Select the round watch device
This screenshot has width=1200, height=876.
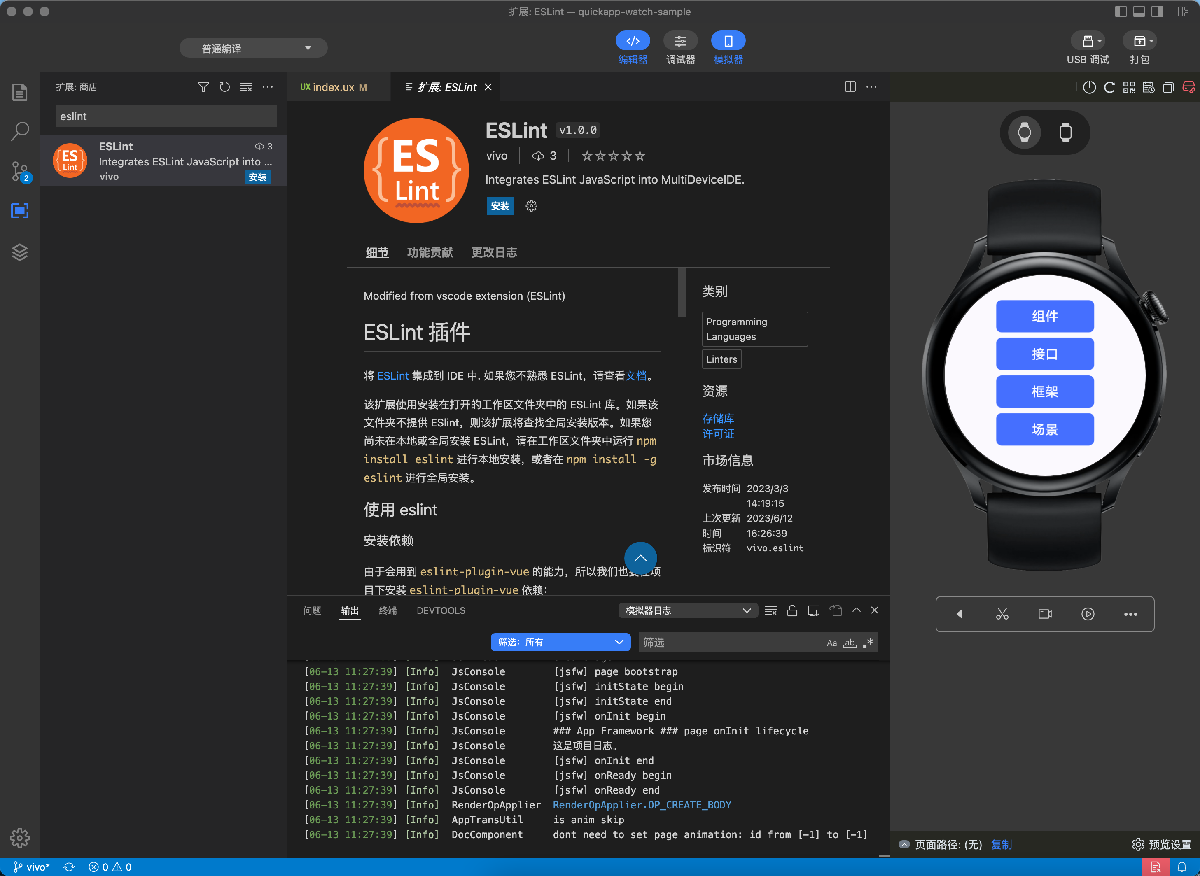tap(1025, 133)
